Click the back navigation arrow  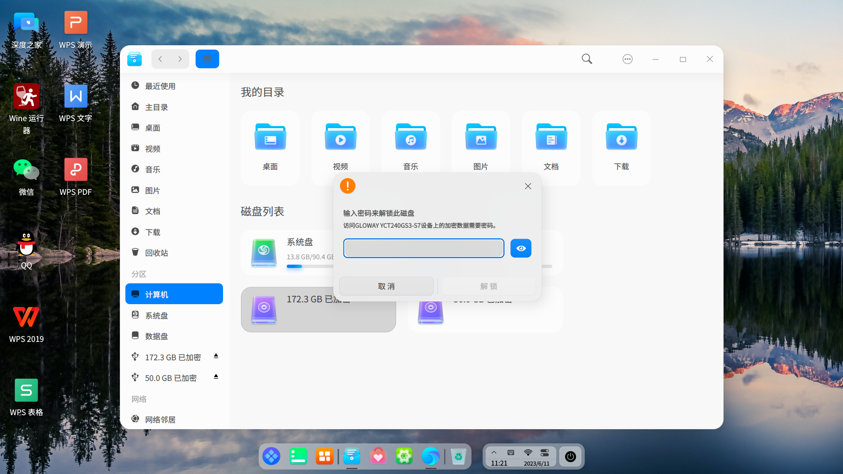160,58
